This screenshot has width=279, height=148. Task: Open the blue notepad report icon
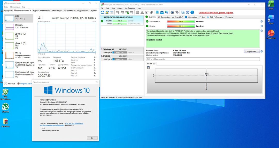click(x=157, y=12)
